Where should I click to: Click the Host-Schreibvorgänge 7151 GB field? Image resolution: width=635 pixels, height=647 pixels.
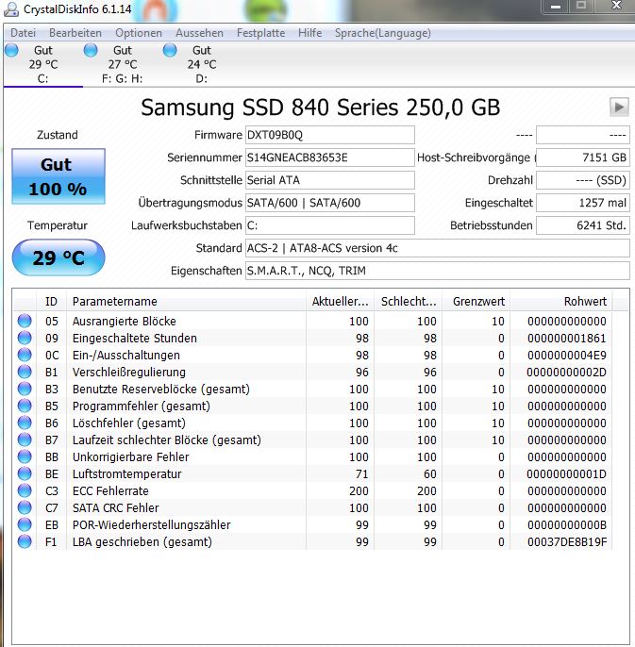[x=583, y=158]
